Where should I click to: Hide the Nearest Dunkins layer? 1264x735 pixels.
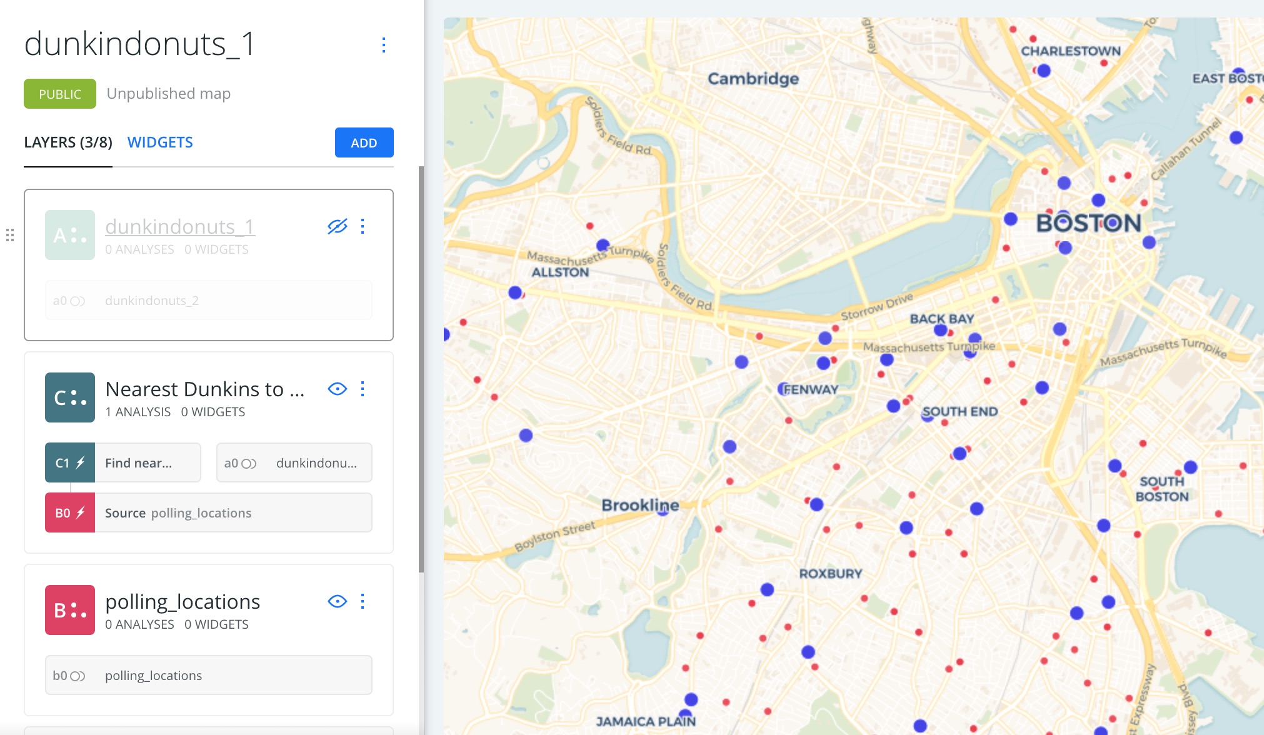click(x=338, y=389)
